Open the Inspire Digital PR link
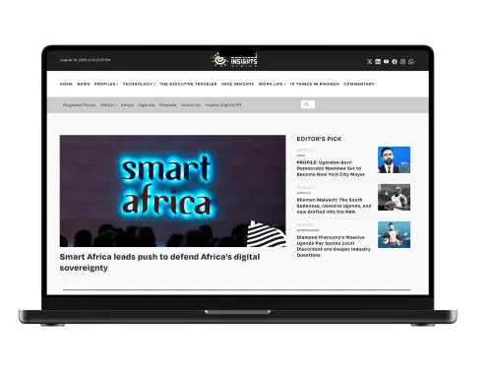 coord(223,105)
